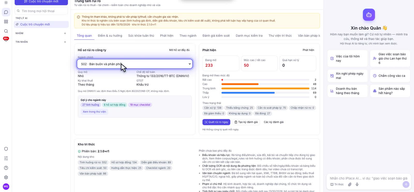
Task: Click the Cần xử lý: 138 status chip
Action: (x=213, y=108)
